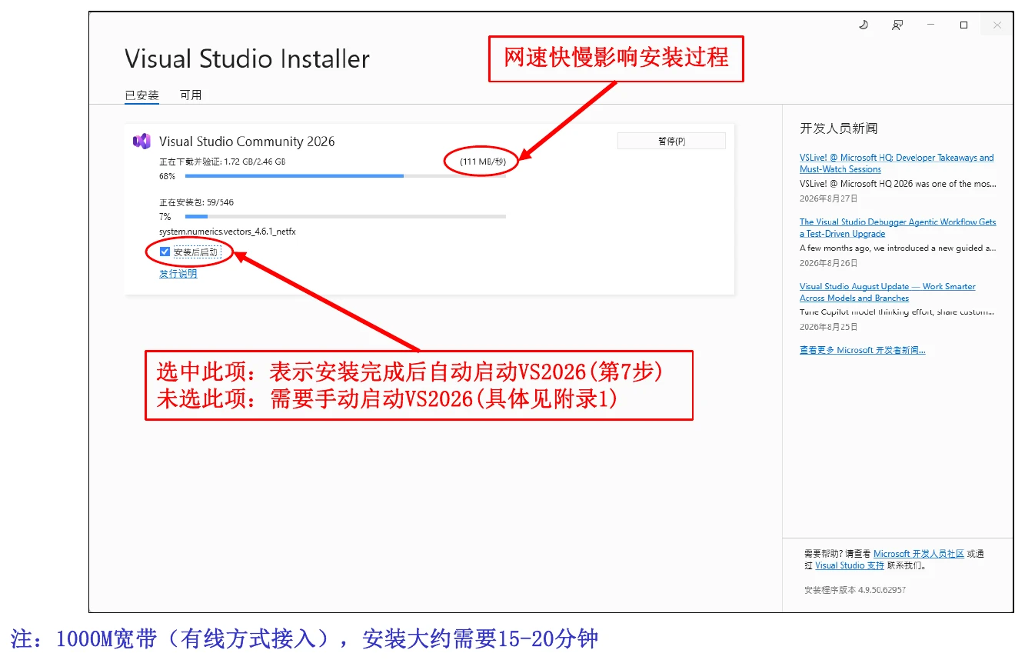This screenshot has width=1025, height=660.
Task: Uncheck the 安装后启动 checkbox
Action: pyautogui.click(x=165, y=252)
